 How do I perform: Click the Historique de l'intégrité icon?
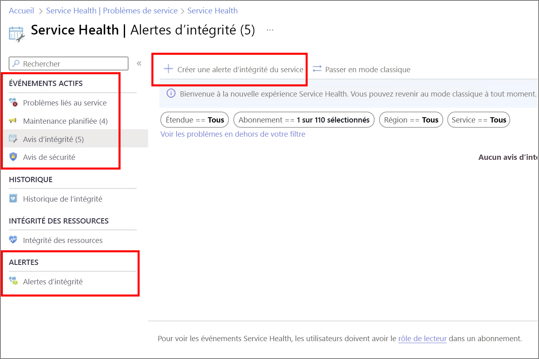(x=13, y=199)
